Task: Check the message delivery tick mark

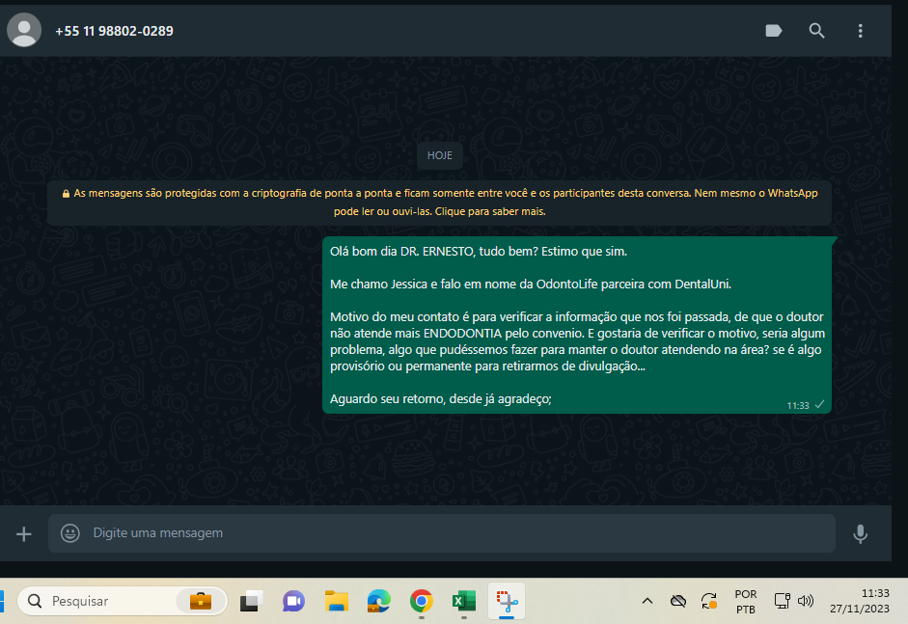Action: point(819,405)
